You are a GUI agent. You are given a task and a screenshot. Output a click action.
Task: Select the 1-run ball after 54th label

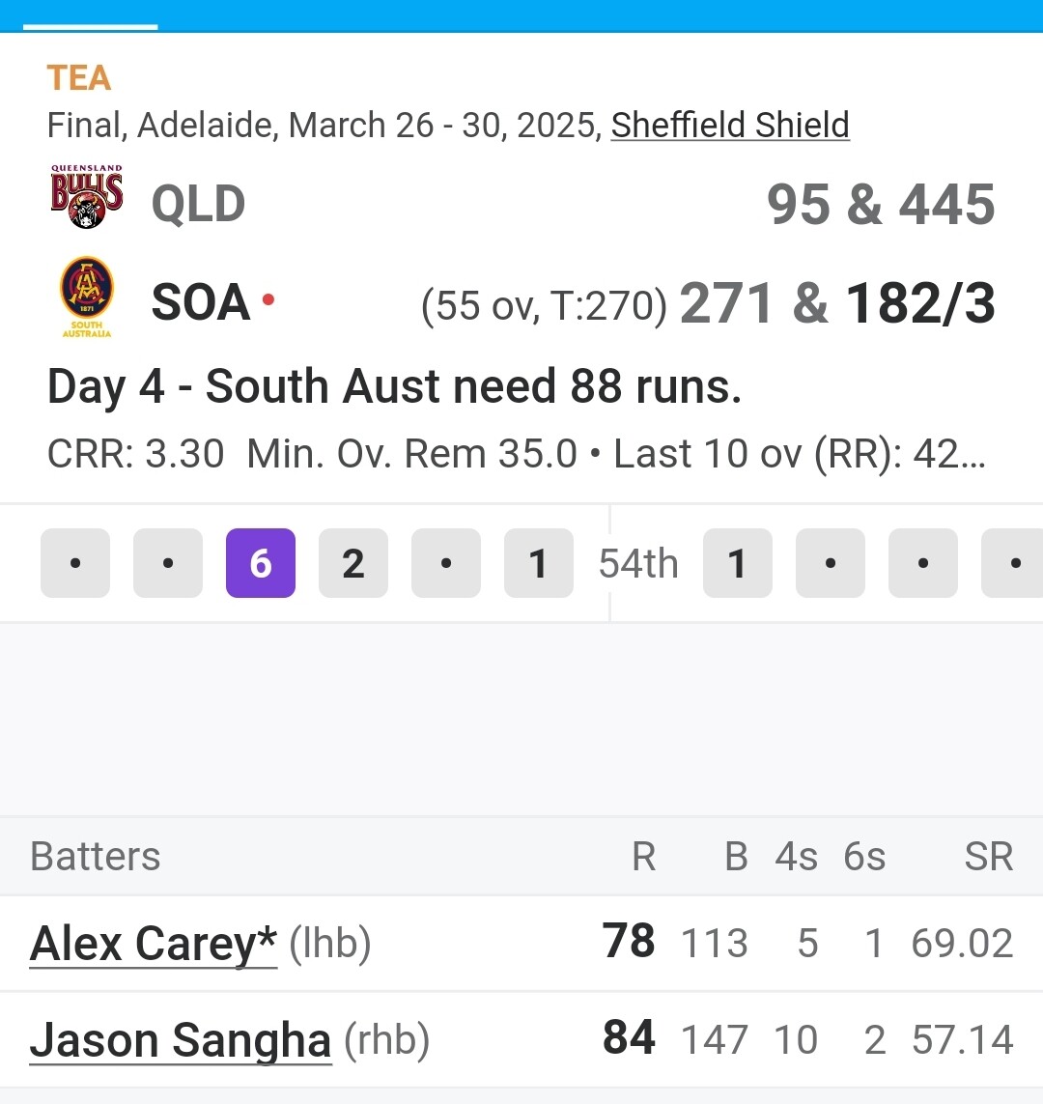click(738, 563)
